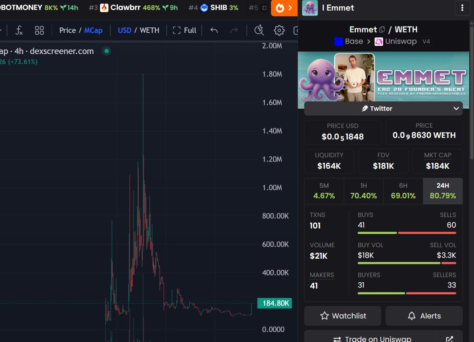The height and width of the screenshot is (342, 474).
Task: Open the Twitter link button
Action: [x=377, y=108]
